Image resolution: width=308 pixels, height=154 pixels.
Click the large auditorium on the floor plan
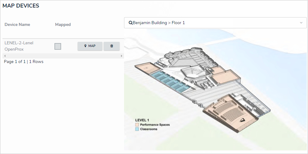coord(231,113)
